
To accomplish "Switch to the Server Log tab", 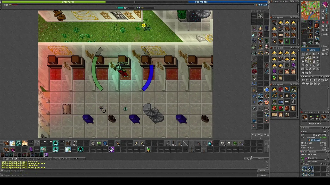I will click(28, 159).
